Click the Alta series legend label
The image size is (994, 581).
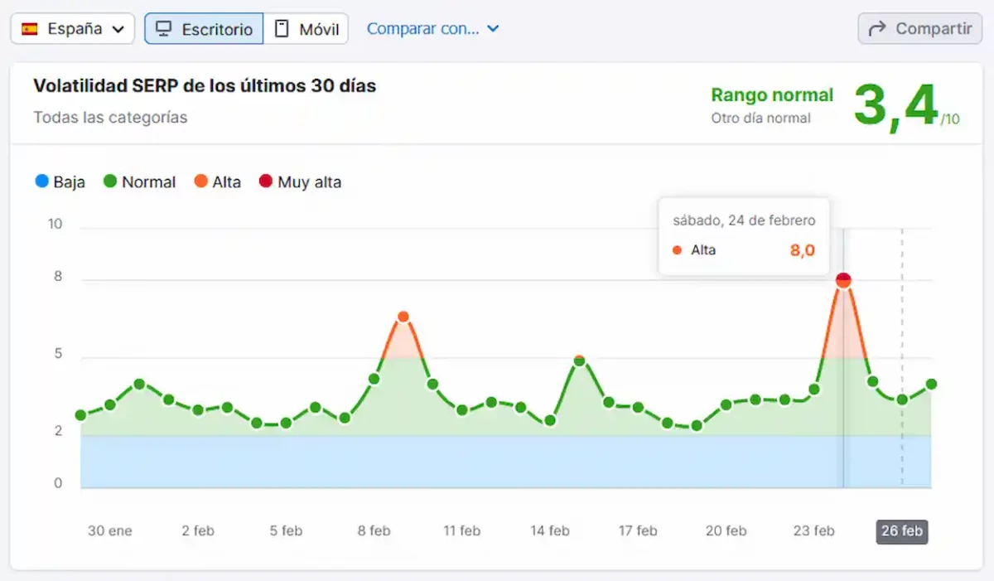[226, 182]
